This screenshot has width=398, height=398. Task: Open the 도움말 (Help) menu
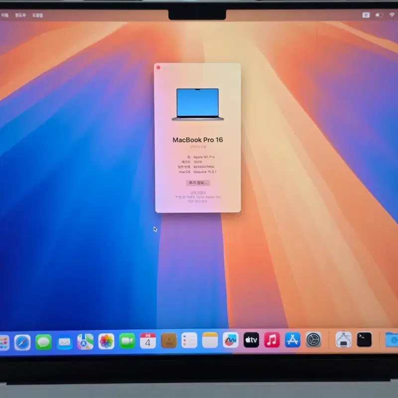[x=38, y=15]
